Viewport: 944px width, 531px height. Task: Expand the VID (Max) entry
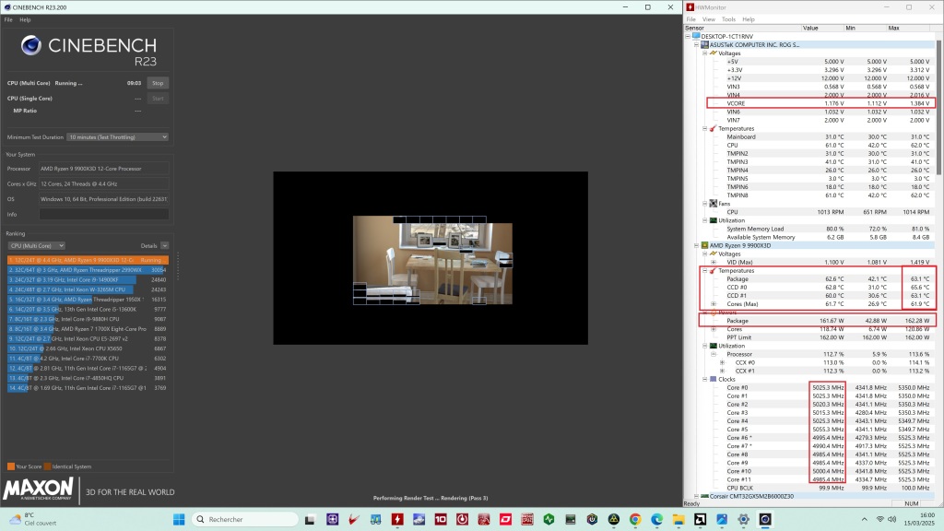coord(714,263)
